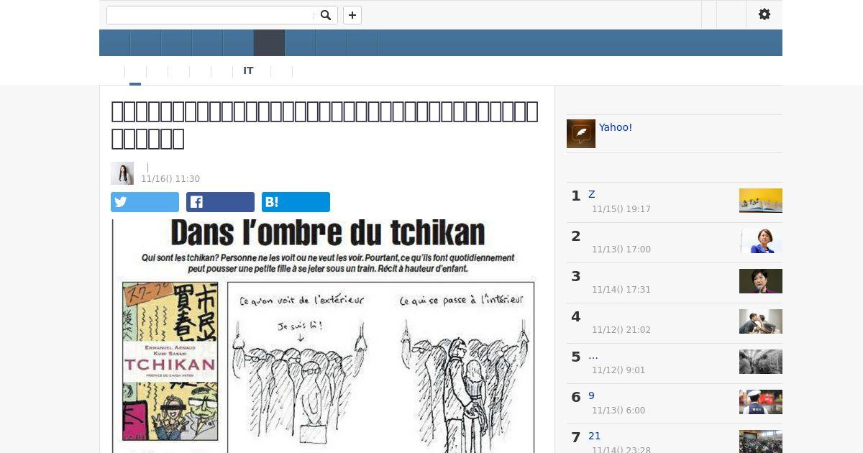
Task: Click the 'Dans l'ombre du tchikan' article image
Action: tap(327, 336)
